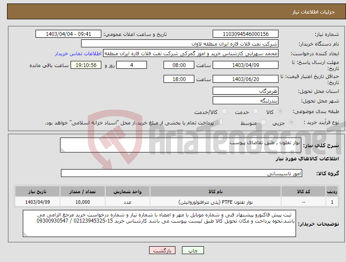Click the general need description textarea
This screenshot has width=346, height=262.
[181, 145]
